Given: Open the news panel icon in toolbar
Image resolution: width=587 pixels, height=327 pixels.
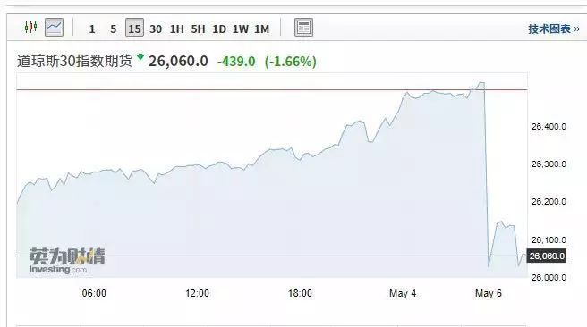Looking at the screenshot, I should pyautogui.click(x=303, y=28).
